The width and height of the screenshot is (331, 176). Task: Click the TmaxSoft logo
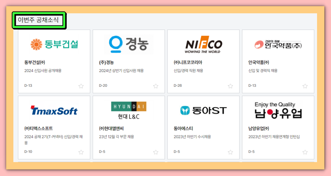coord(54,110)
